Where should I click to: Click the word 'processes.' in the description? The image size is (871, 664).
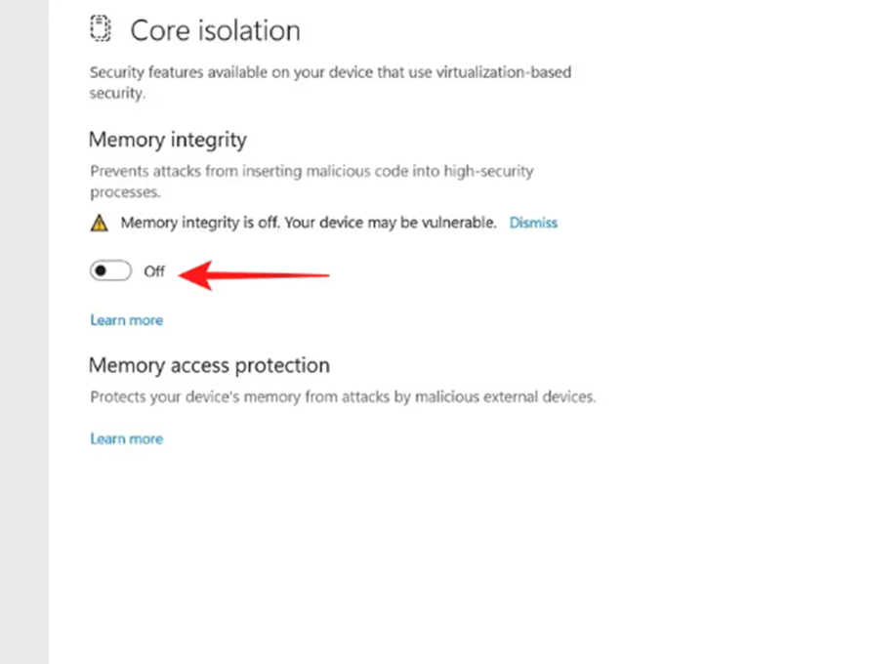pos(125,192)
